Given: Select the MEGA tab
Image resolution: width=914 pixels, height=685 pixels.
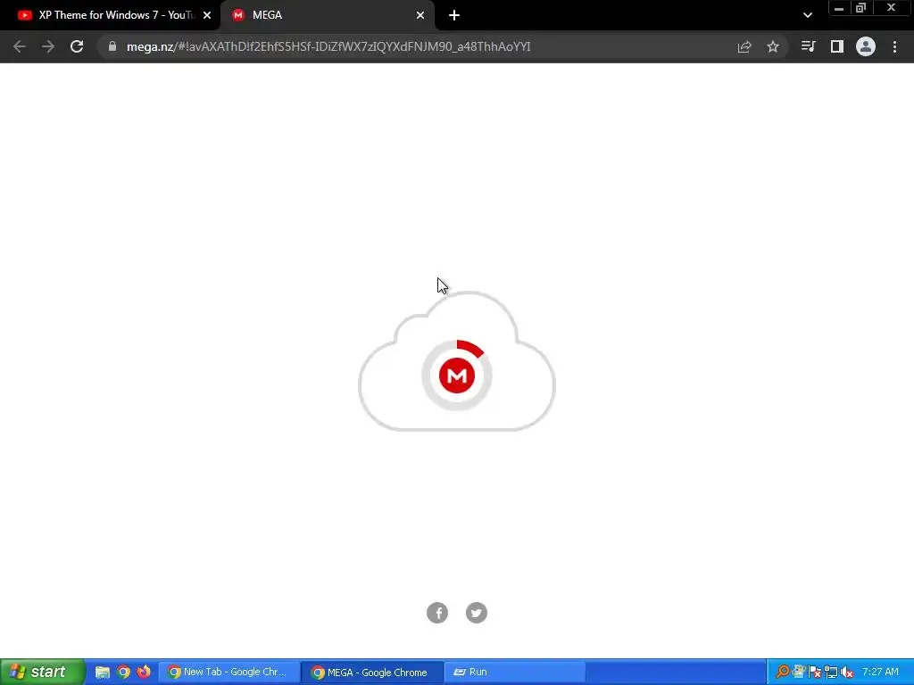Looking at the screenshot, I should (327, 15).
